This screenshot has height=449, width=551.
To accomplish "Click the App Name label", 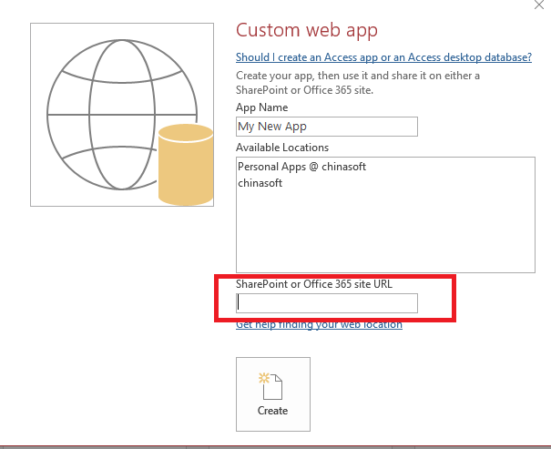I will tap(261, 107).
